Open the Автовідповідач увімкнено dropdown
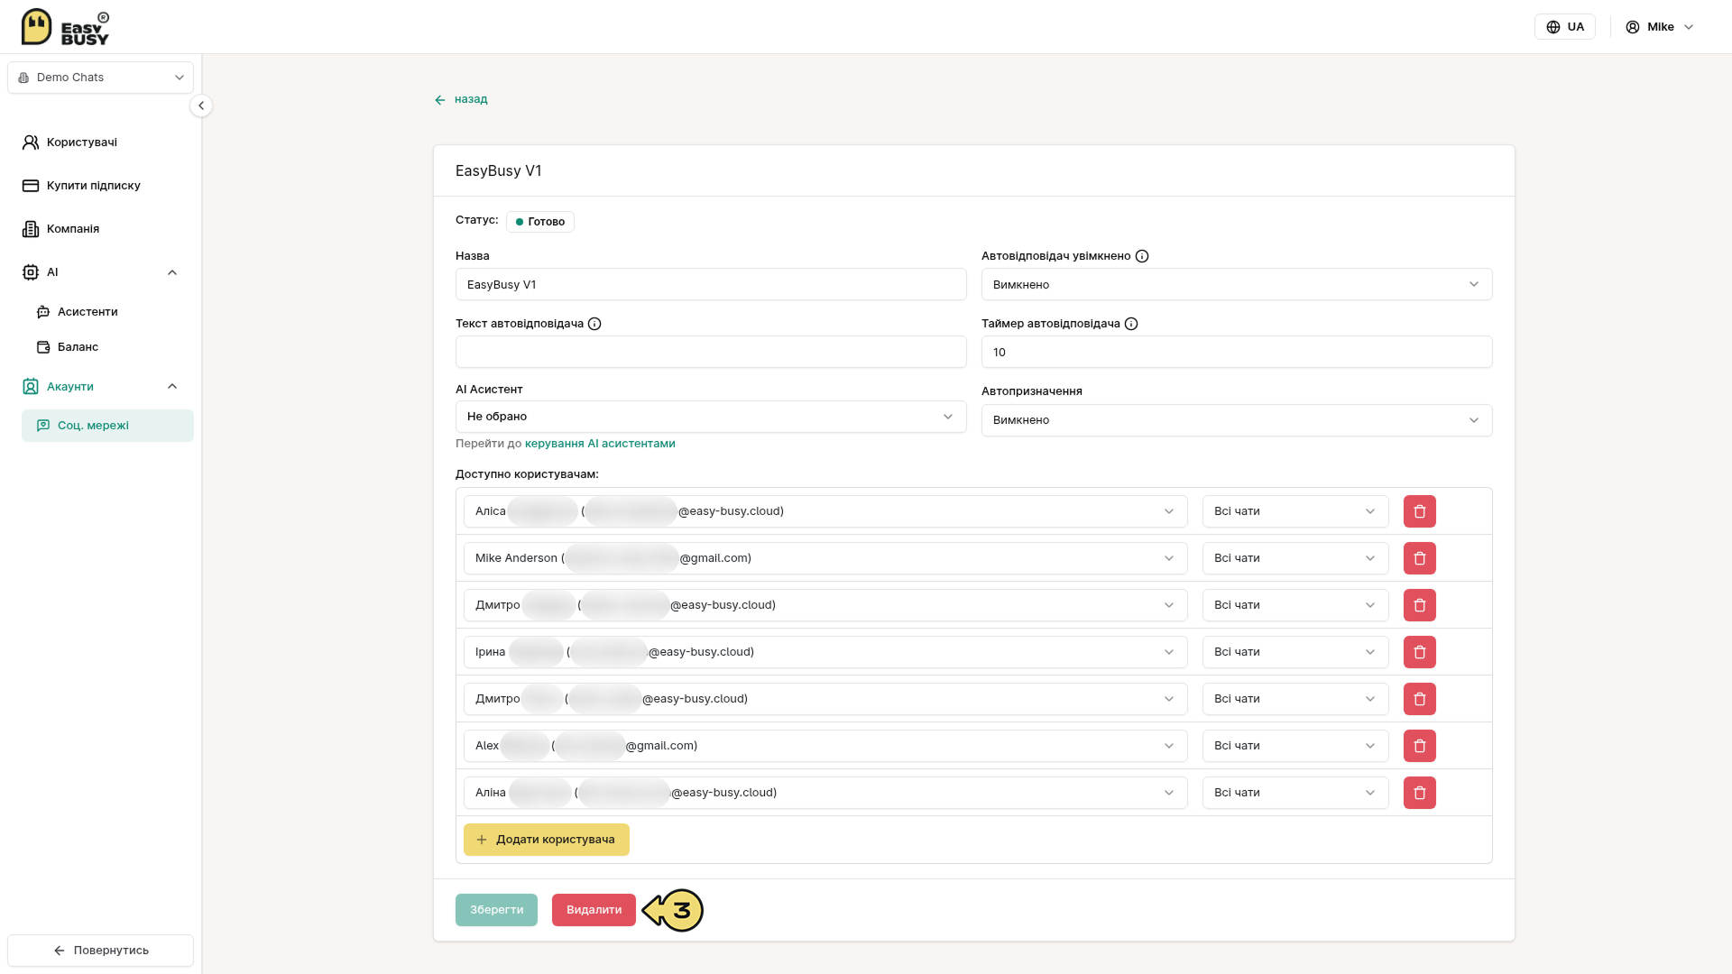This screenshot has height=974, width=1732. point(1237,285)
